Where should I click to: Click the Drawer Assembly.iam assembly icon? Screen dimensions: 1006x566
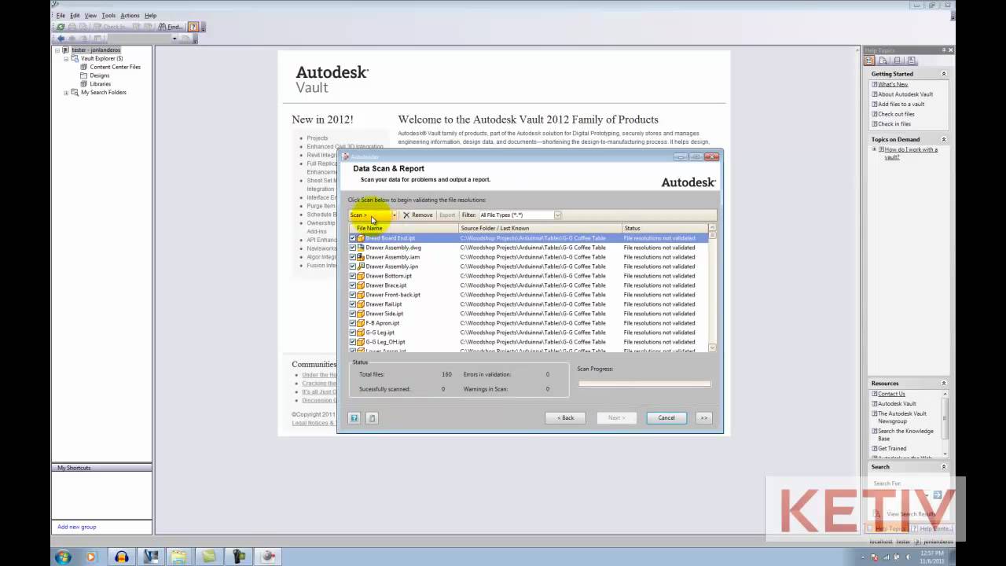pos(361,257)
